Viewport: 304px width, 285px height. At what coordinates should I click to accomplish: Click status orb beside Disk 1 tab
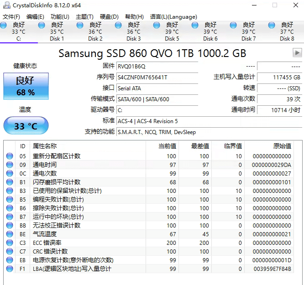(42, 25)
